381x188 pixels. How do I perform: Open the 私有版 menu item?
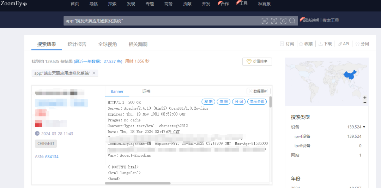264,4
